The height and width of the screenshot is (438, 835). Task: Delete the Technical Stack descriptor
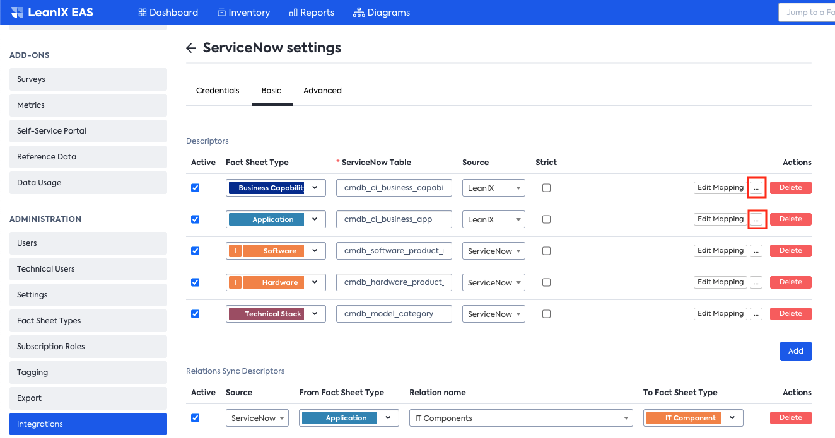pos(791,314)
